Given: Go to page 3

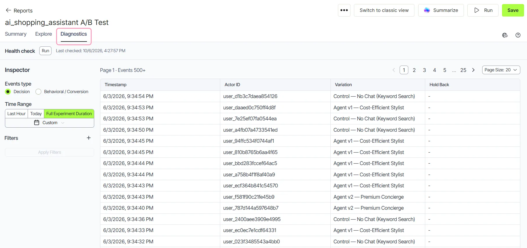Looking at the screenshot, I should coord(424,70).
